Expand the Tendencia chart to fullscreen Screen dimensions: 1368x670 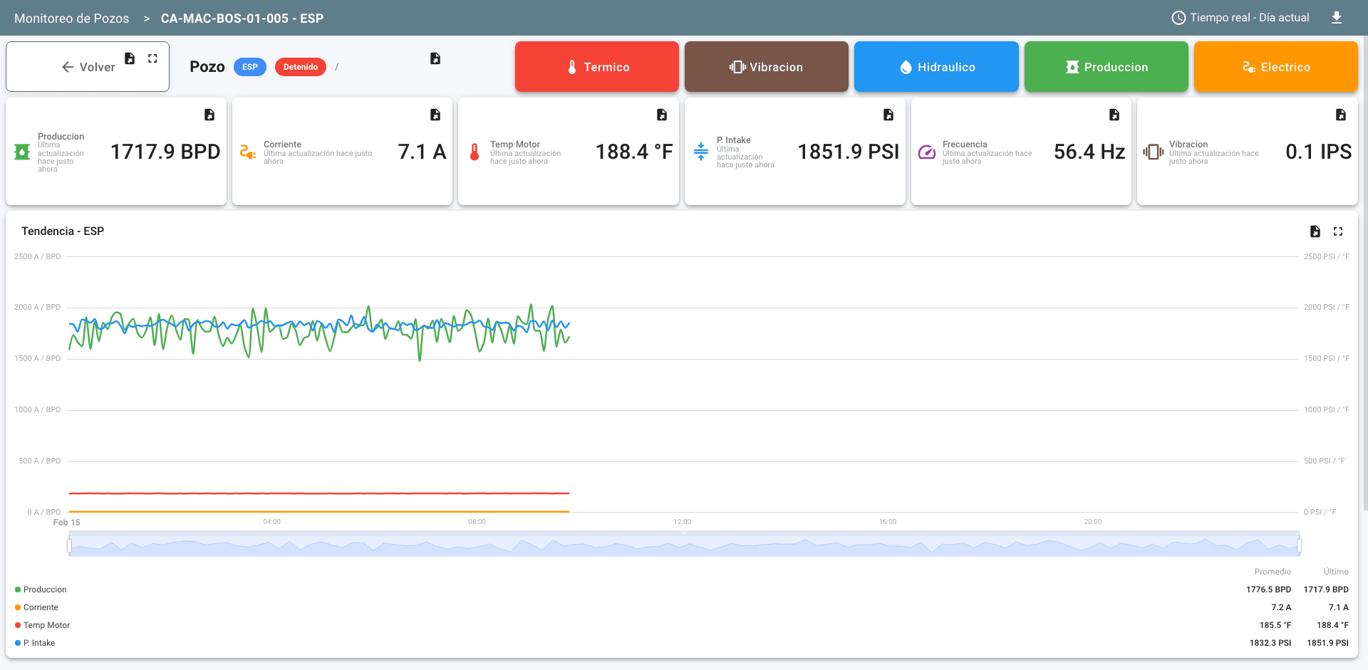point(1338,231)
